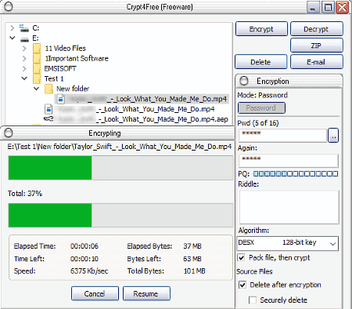Screen dimensions: 352x309
Task: Close the Crypt4Free window
Action: (x=342, y=7)
